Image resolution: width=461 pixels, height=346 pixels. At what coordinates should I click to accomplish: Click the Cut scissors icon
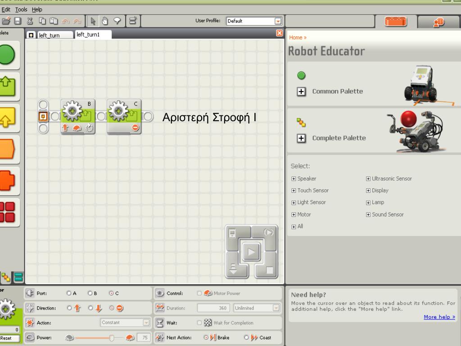[x=30, y=21]
